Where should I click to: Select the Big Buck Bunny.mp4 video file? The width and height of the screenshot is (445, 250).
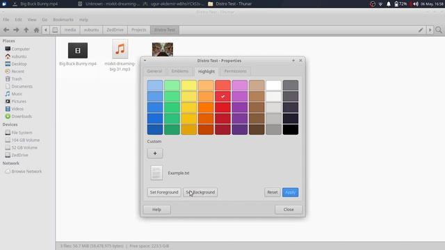pyautogui.click(x=78, y=54)
